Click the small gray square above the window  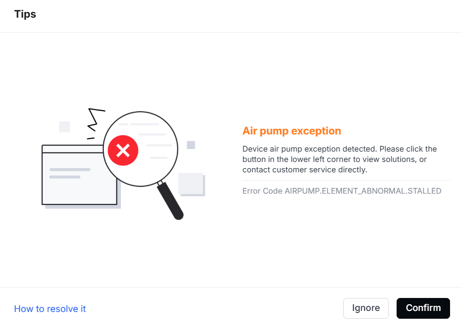tap(64, 127)
